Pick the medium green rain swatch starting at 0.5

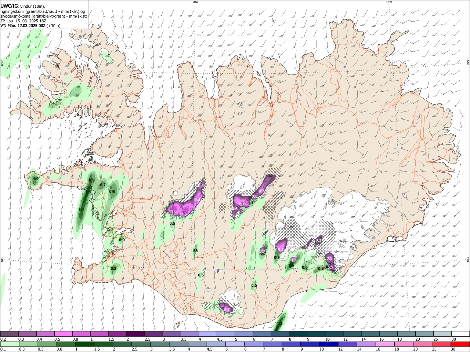point(47,344)
